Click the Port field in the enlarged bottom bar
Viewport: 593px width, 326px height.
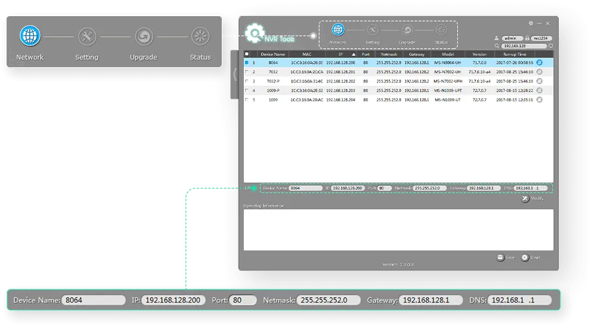[243, 300]
